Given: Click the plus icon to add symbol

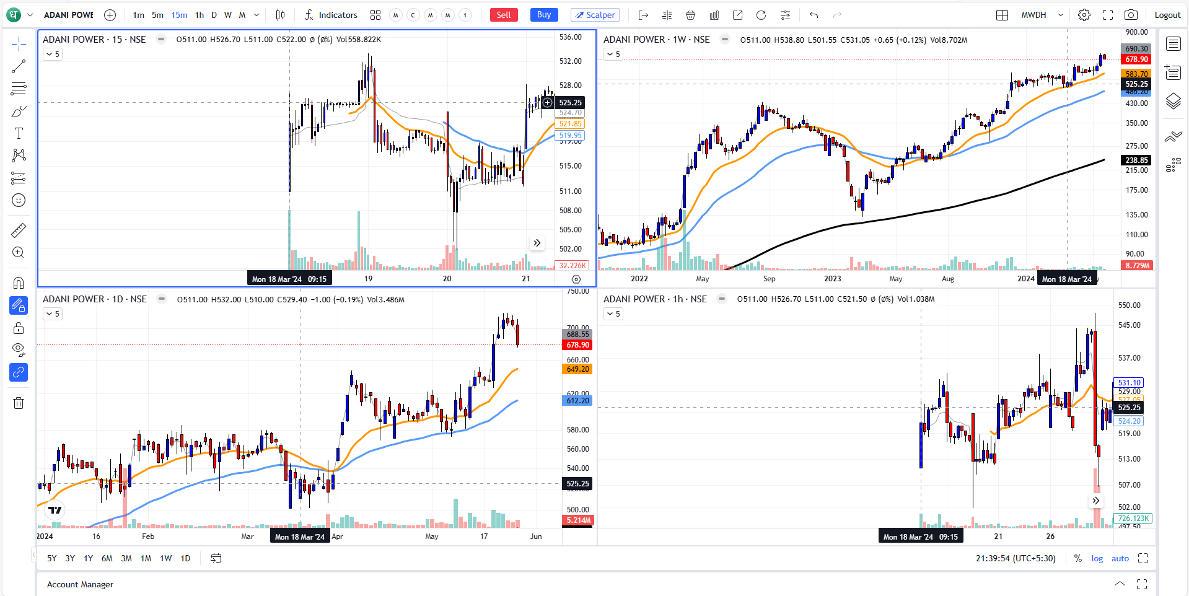Looking at the screenshot, I should (110, 15).
